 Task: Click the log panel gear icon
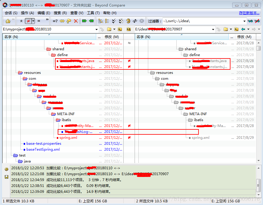(7, 169)
